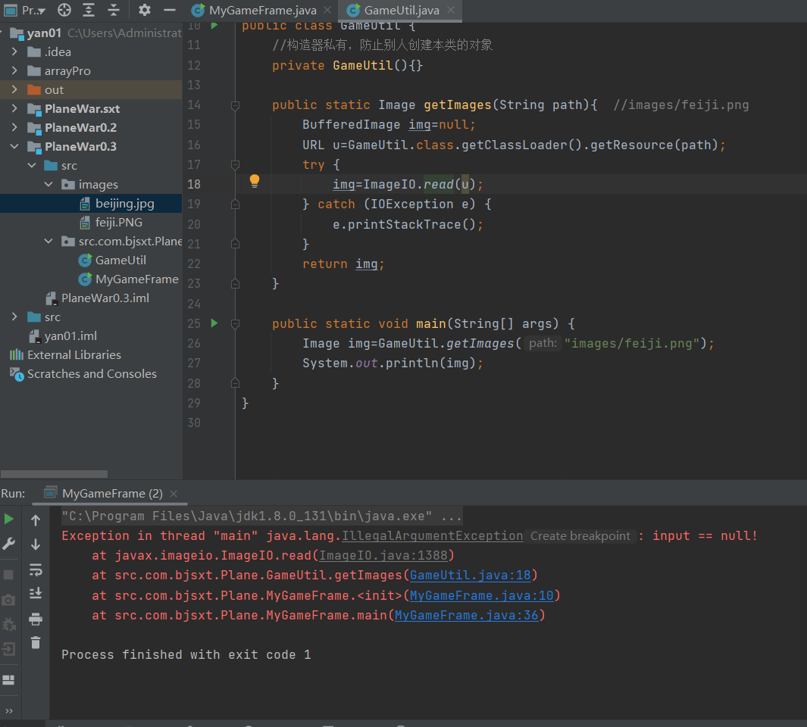Click the run gutter arrow beside main method

(x=214, y=323)
